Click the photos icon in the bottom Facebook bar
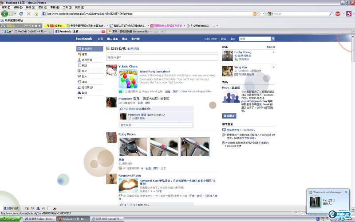Screen dimensions: 355x222 click(27, 208)
